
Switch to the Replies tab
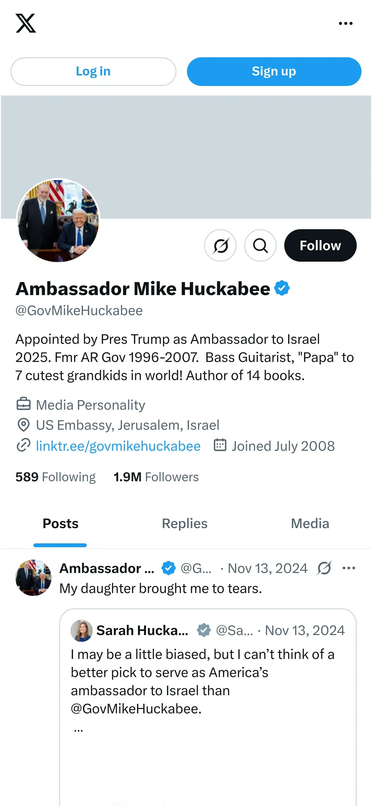[185, 524]
